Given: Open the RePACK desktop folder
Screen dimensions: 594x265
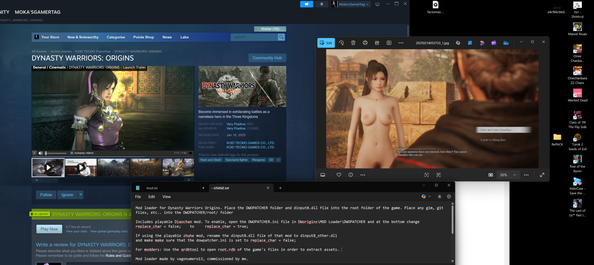Looking at the screenshot, I should [x=557, y=140].
